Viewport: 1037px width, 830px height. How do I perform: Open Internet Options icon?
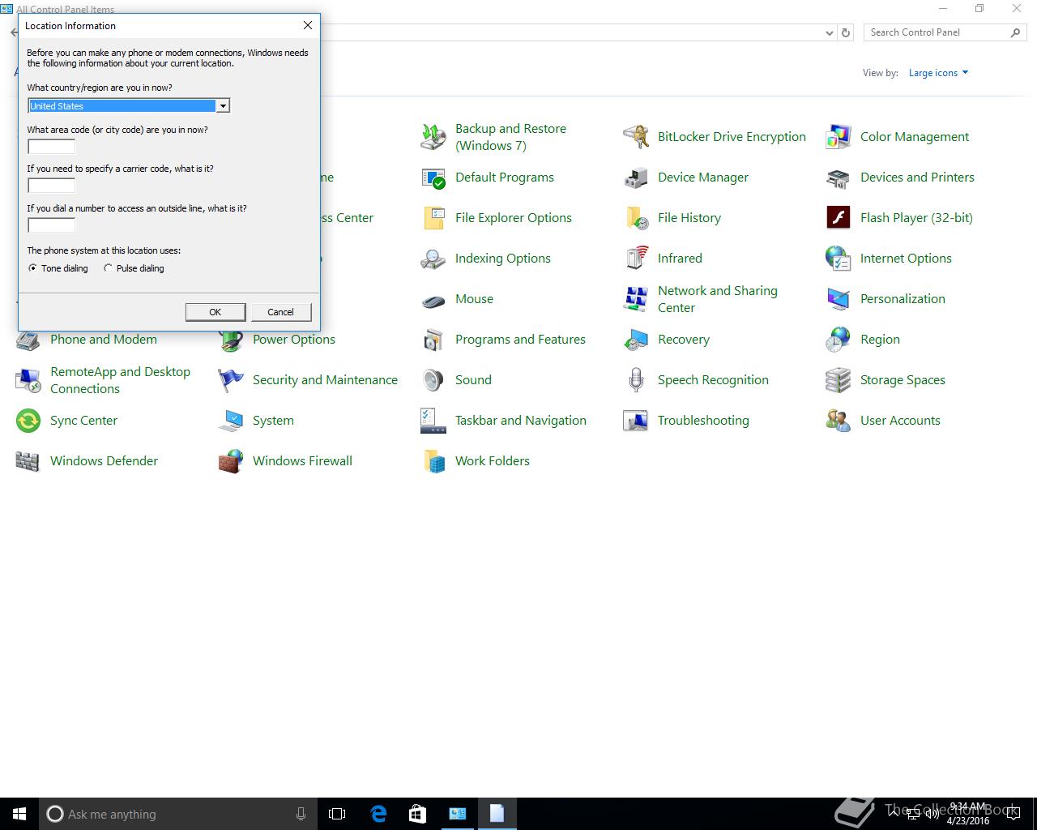[839, 259]
